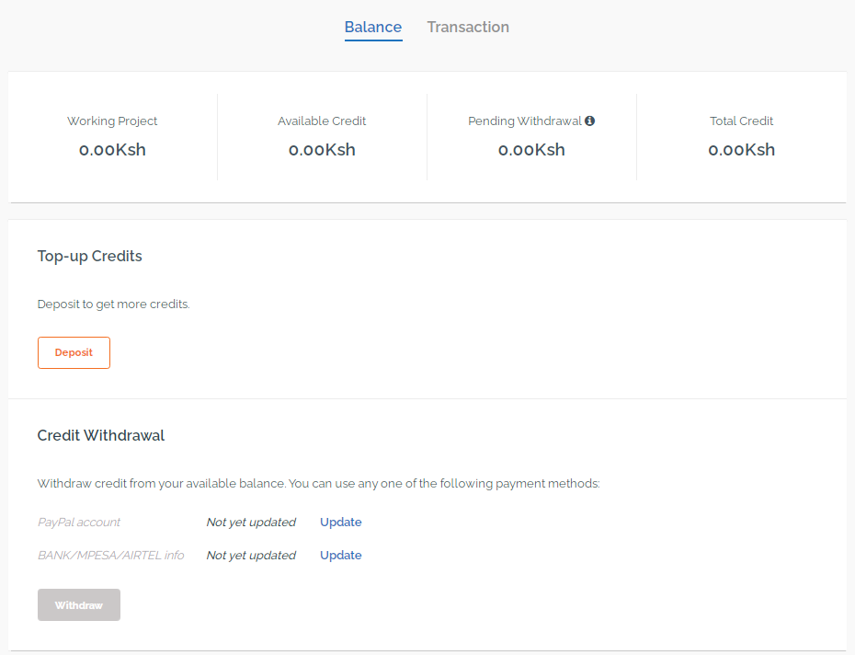Screen dimensions: 855x655
Task: Update the BANK/MPESA/AIRTEL info
Action: [341, 555]
